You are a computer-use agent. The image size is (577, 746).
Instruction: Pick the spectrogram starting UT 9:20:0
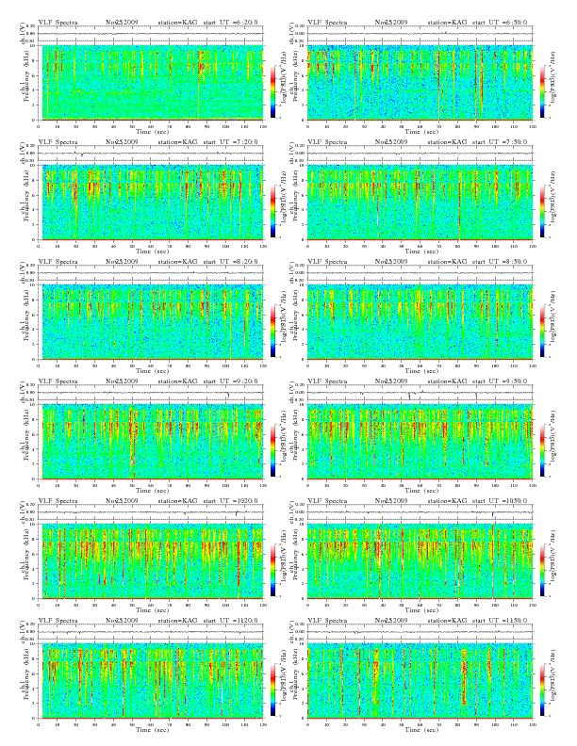point(151,442)
